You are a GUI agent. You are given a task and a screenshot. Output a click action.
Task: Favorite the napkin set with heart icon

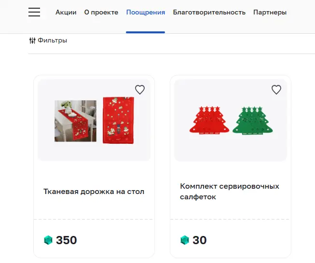(276, 90)
